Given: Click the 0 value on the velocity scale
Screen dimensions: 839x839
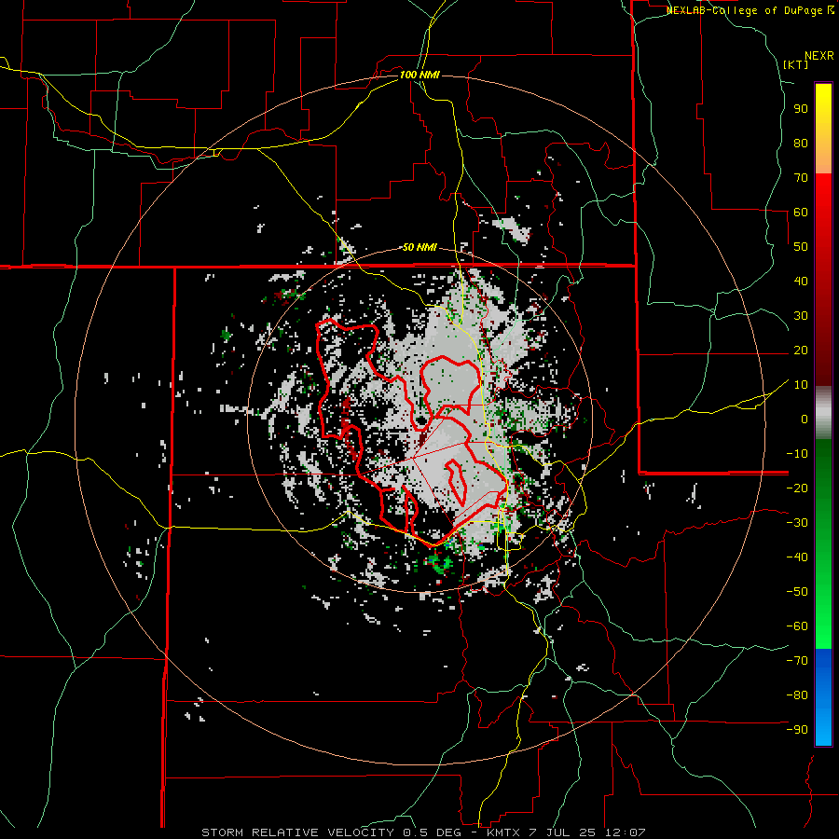Looking at the screenshot, I should (x=805, y=419).
